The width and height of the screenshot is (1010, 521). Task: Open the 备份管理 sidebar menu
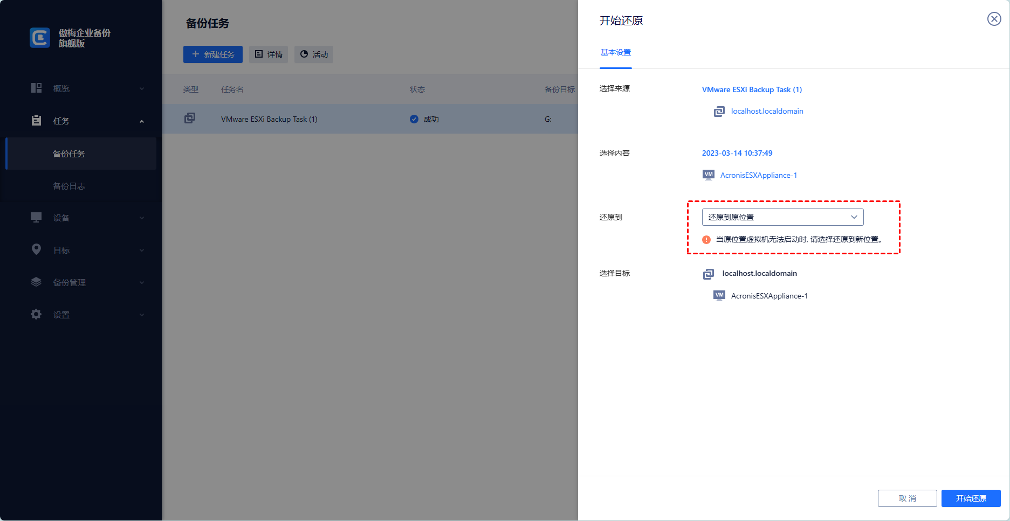(81, 282)
